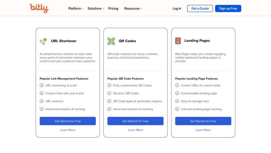Click checkmark beside Advanced analytics in URL Shortener card

[42, 109]
